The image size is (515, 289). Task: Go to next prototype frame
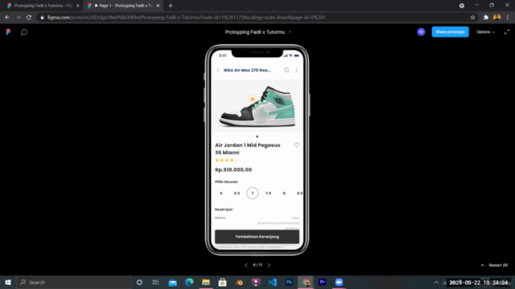(269, 265)
